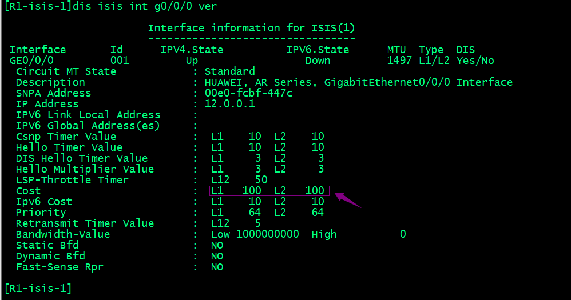Viewport: 571px width, 300px height.
Task: Click the 'Cost' row label
Action: pos(29,191)
